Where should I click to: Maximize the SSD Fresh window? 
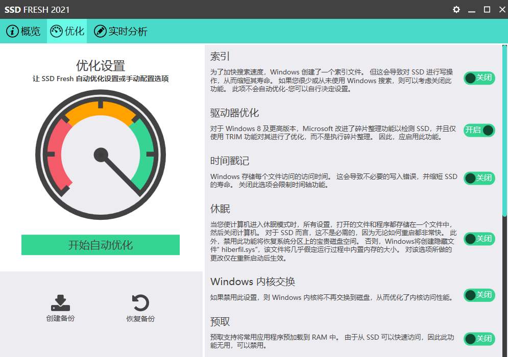[x=487, y=9]
